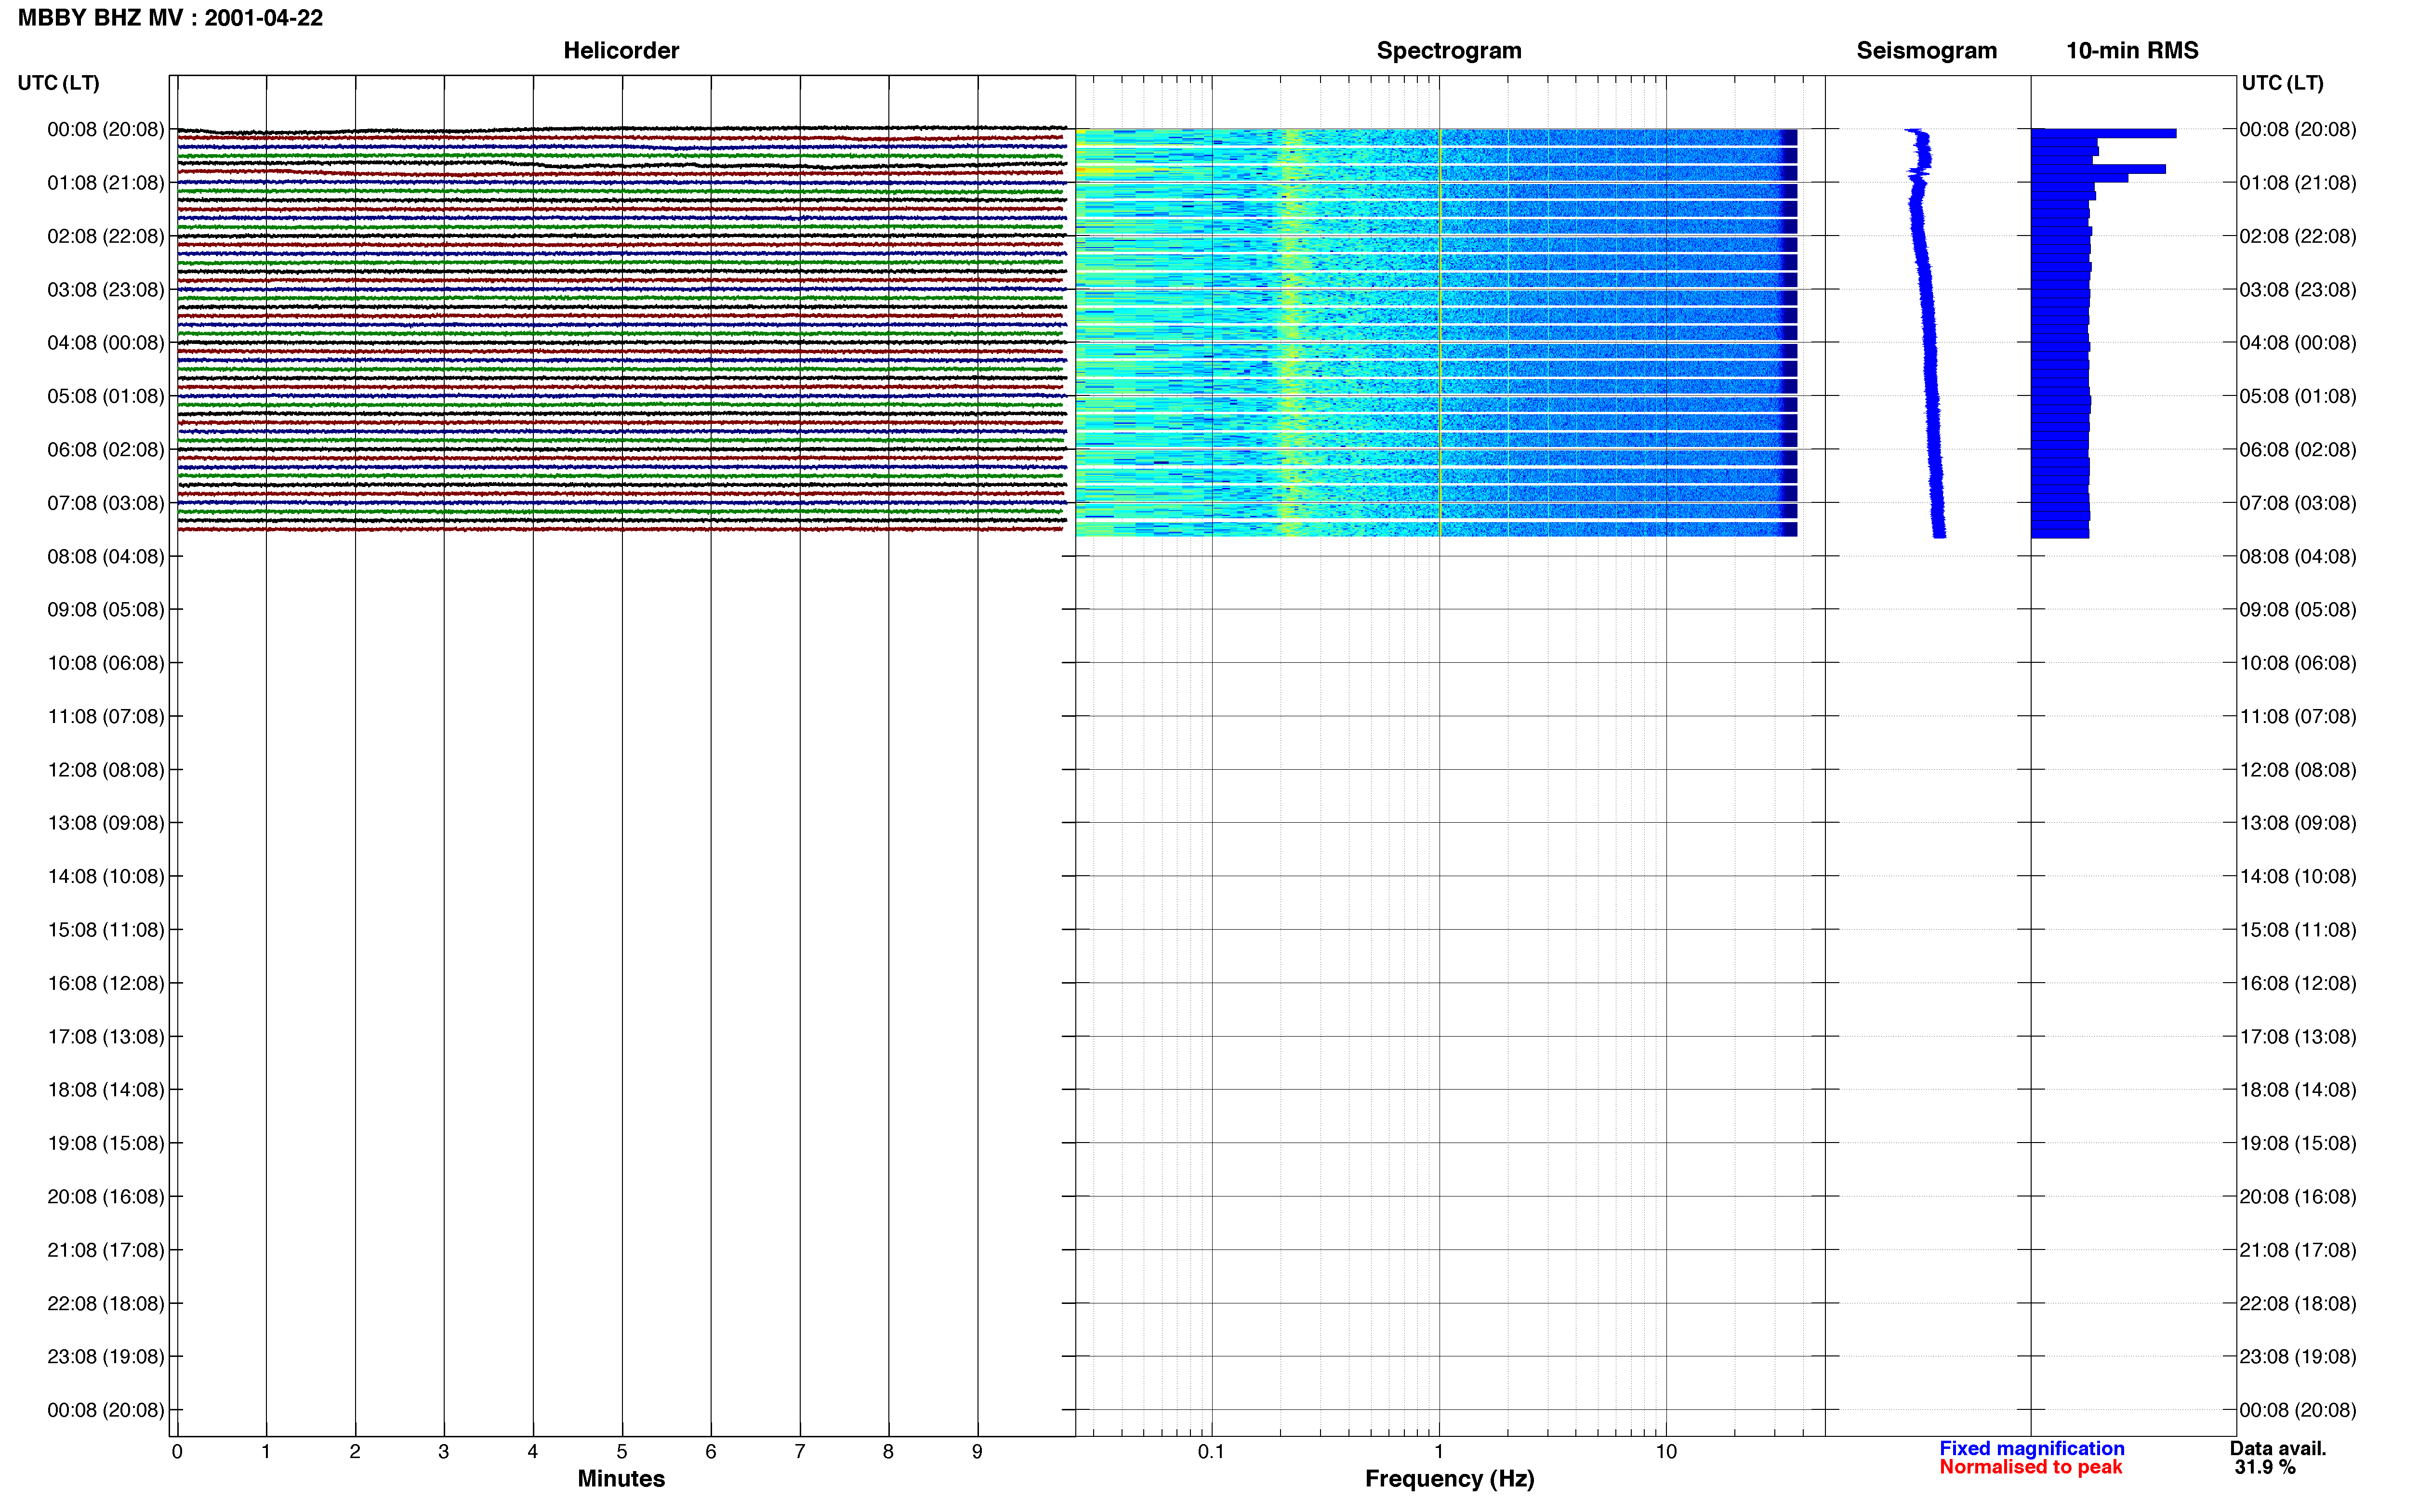This screenshot has width=2418, height=1512.
Task: Click the 'Frequency (Hz)' axis label
Action: tap(1449, 1478)
